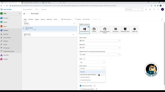The width and height of the screenshot is (165, 92).
Task: Show Report build status info icon
Action: pyautogui.click(x=95, y=86)
